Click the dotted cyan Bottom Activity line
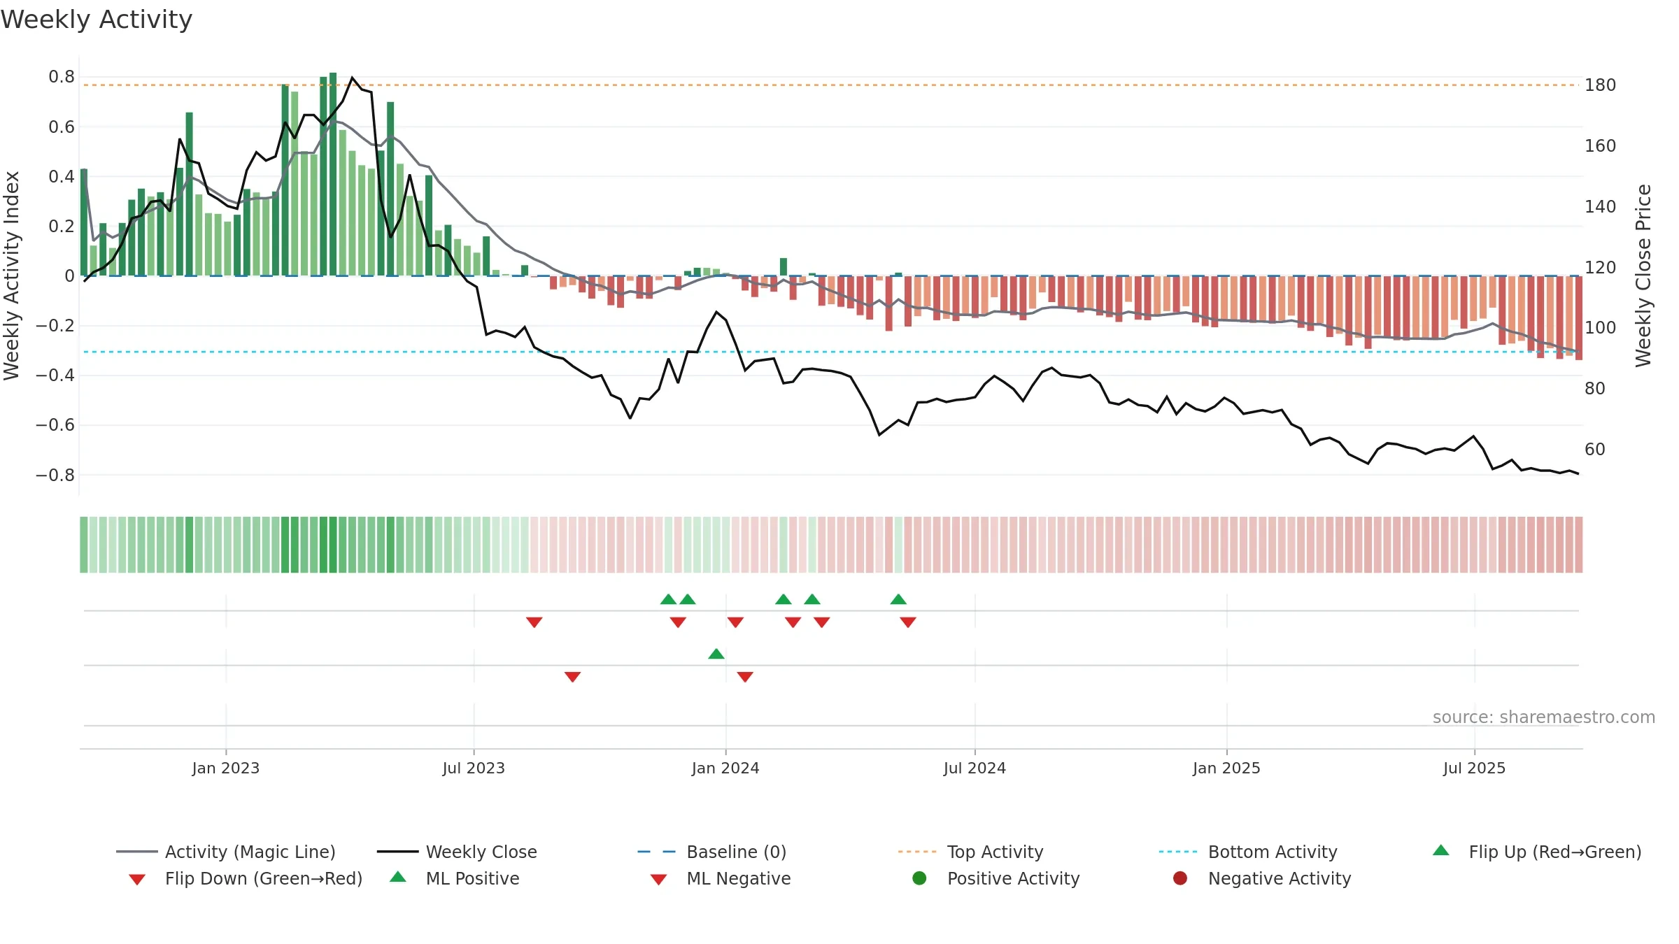Viewport: 1679px width, 944px height. pyautogui.click(x=830, y=352)
